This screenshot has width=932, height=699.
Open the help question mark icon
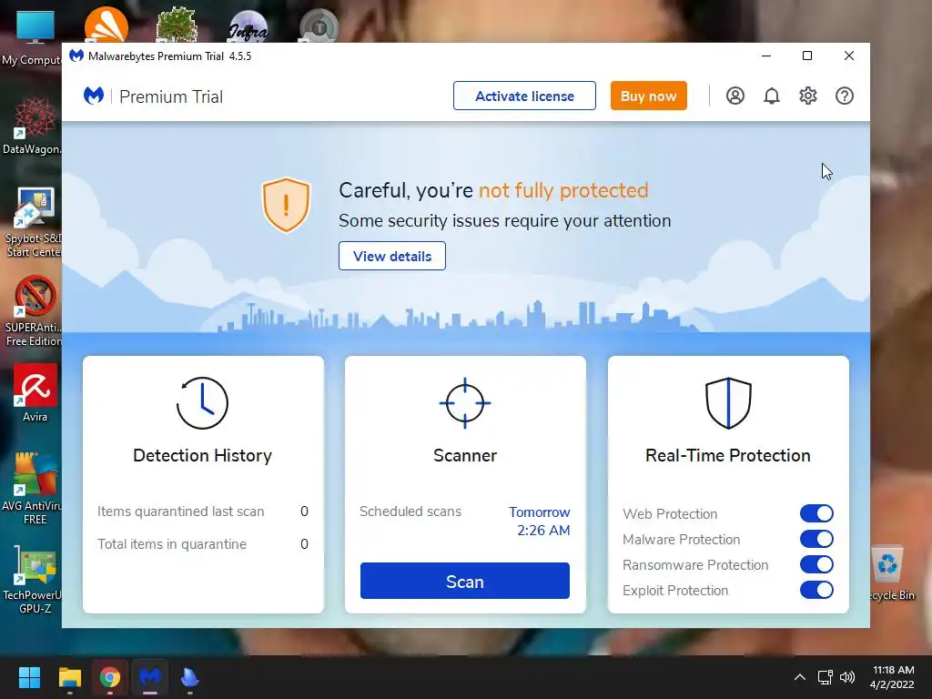pos(845,96)
